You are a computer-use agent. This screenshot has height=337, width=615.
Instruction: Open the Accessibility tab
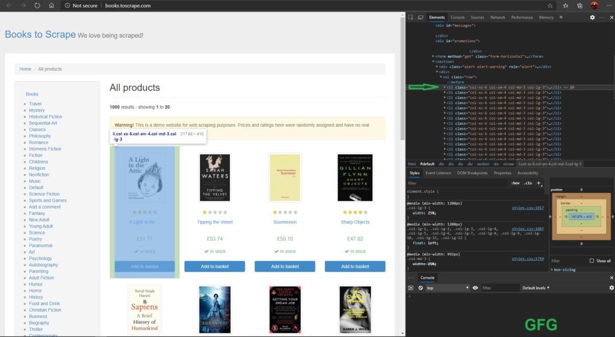tap(528, 173)
